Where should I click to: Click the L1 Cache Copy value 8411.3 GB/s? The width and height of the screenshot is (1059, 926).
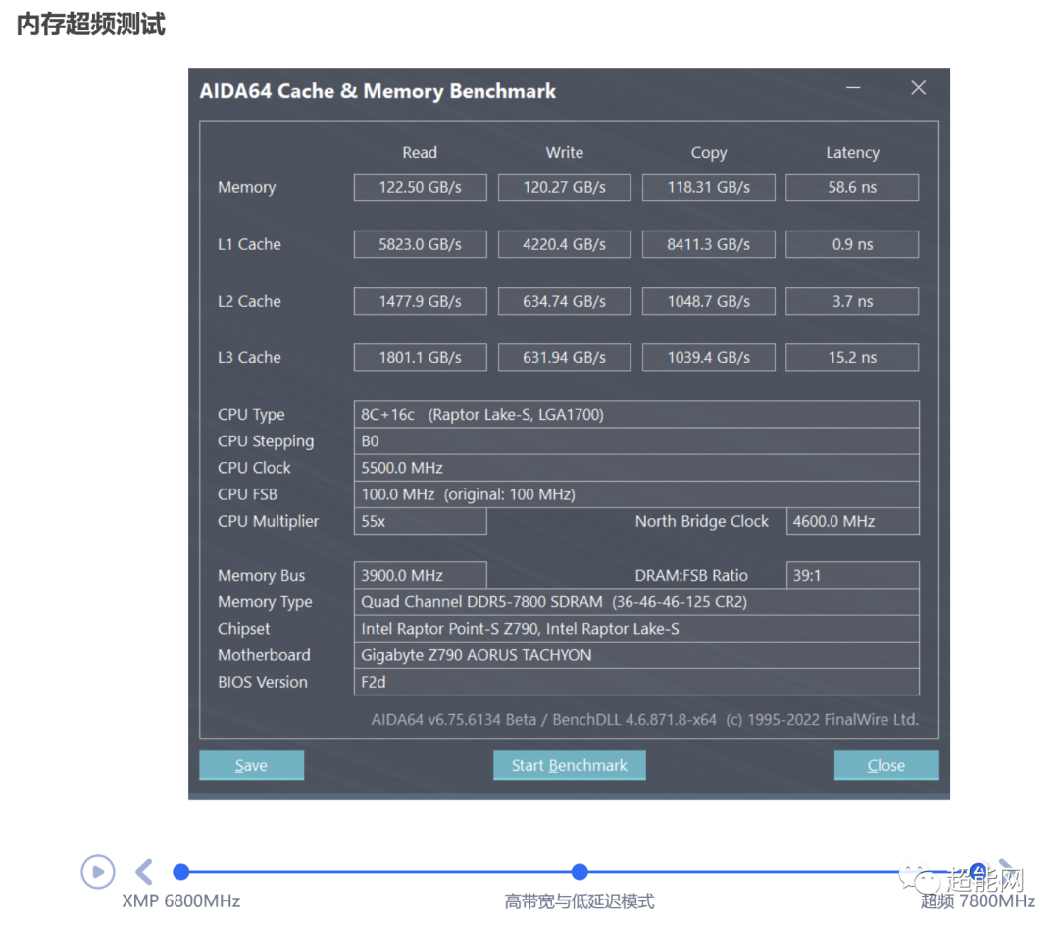pos(709,244)
